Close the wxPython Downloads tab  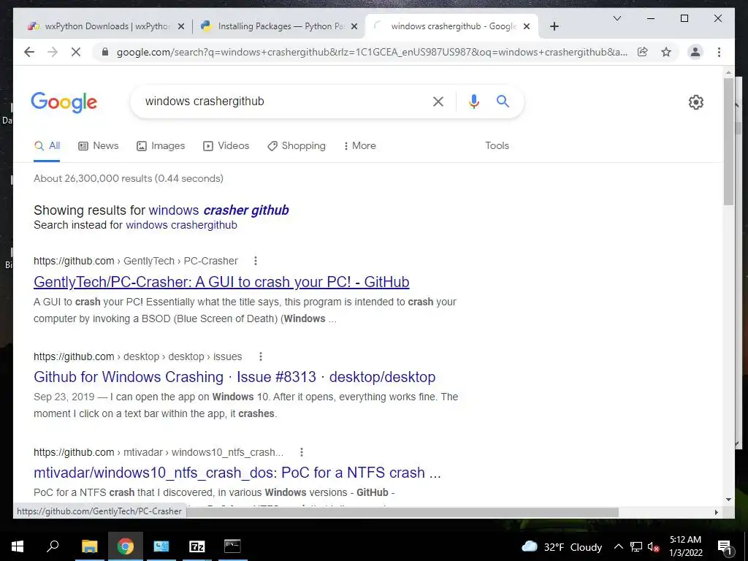[181, 27]
